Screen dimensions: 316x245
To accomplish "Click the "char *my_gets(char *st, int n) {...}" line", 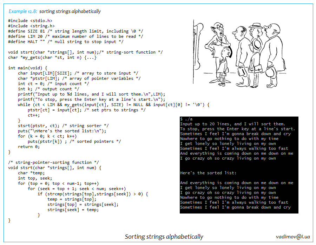I will pos(52,57).
